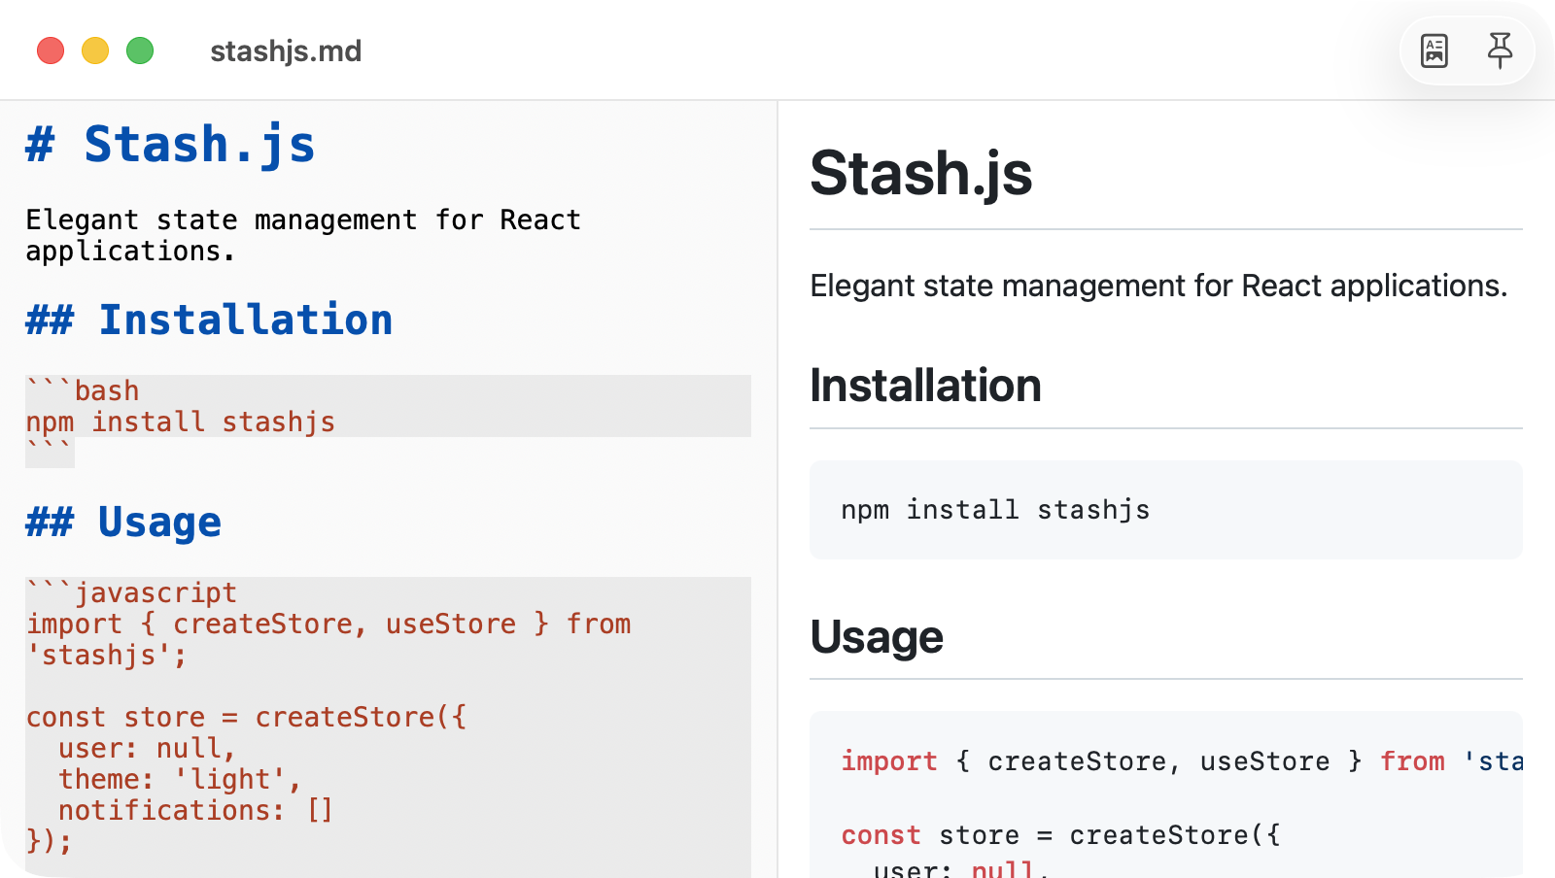
Task: Click the rendered 'Stash.js' title in preview
Action: pyautogui.click(x=920, y=174)
